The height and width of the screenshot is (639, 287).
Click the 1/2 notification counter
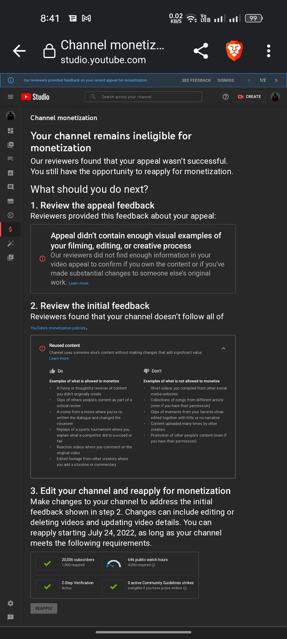(263, 80)
